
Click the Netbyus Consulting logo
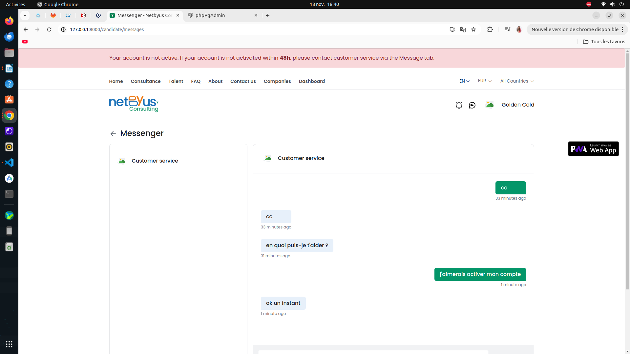coord(134,104)
